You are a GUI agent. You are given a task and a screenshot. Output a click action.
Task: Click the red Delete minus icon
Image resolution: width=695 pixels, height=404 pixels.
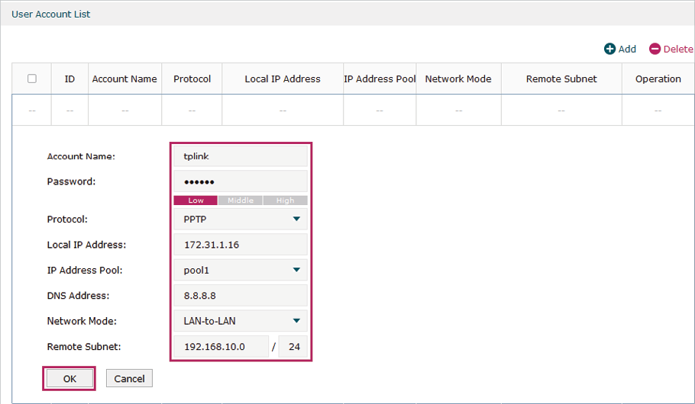tap(655, 49)
